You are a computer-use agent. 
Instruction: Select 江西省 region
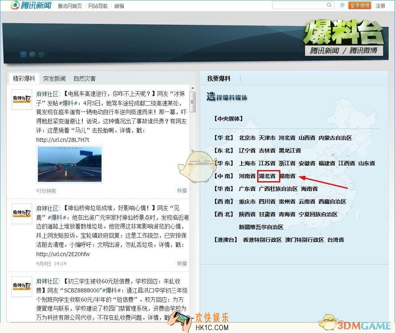tap(347, 163)
